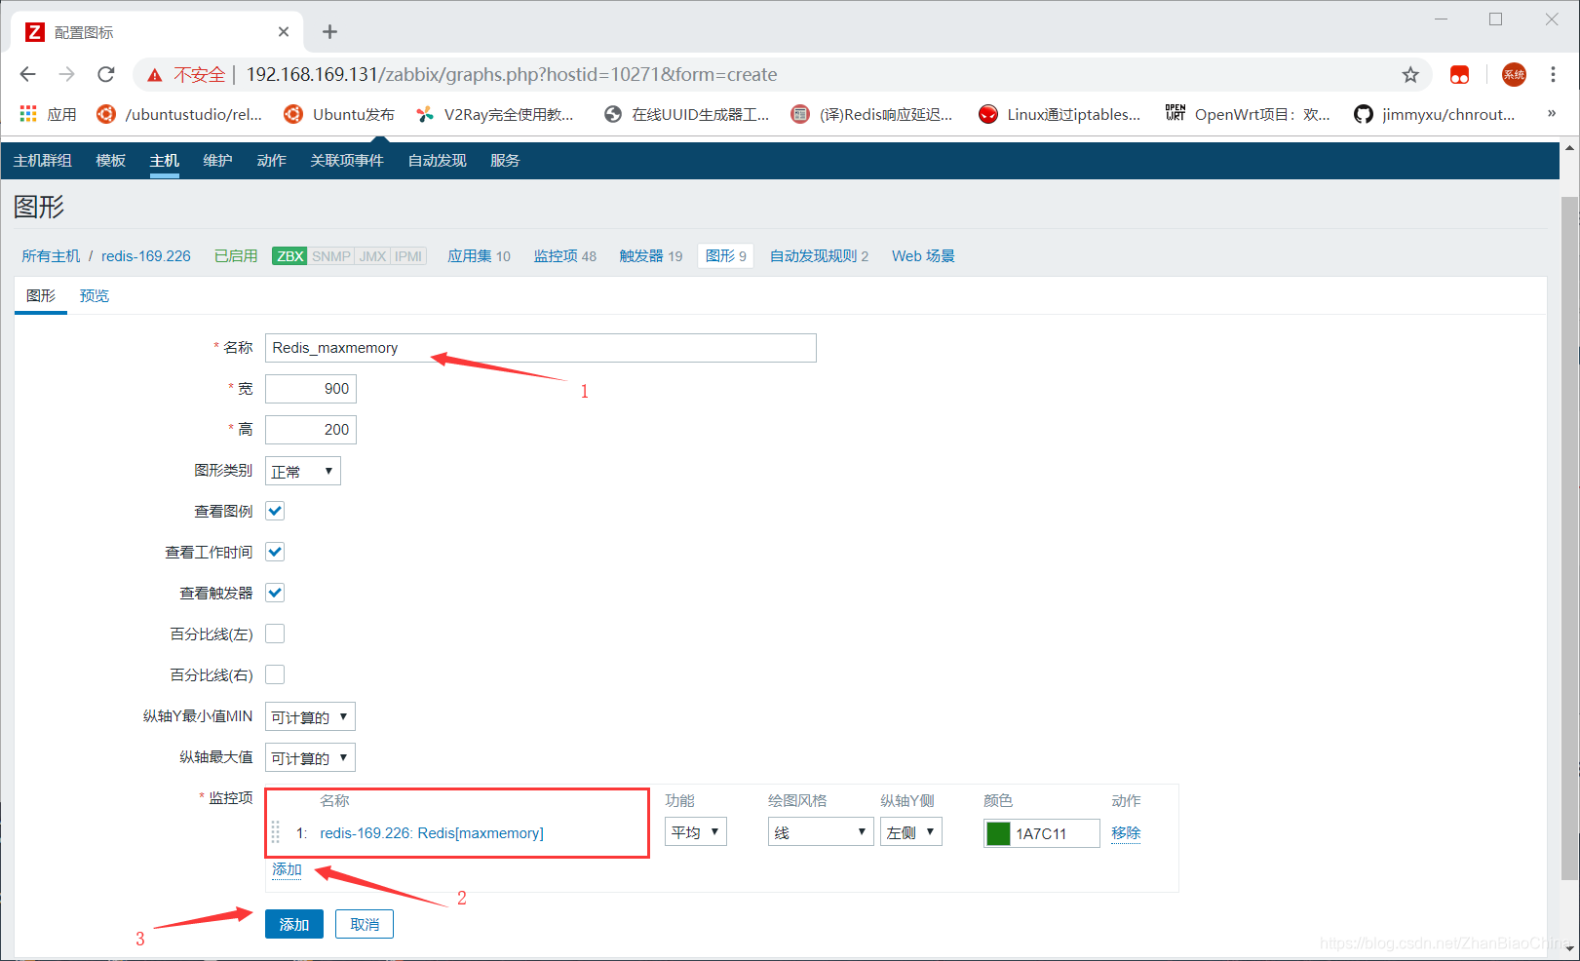Close the 配置图标 browser tab
Image resolution: width=1580 pixels, height=961 pixels.
[284, 32]
